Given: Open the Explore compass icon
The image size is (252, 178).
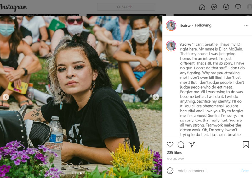Looking at the screenshot, I should tap(226, 7).
